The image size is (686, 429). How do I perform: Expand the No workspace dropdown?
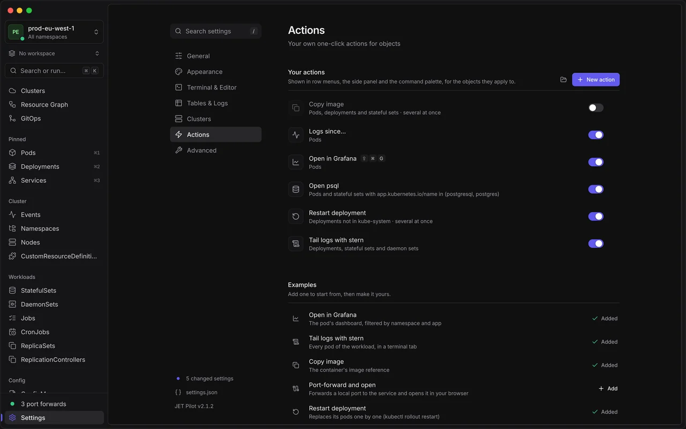(54, 54)
